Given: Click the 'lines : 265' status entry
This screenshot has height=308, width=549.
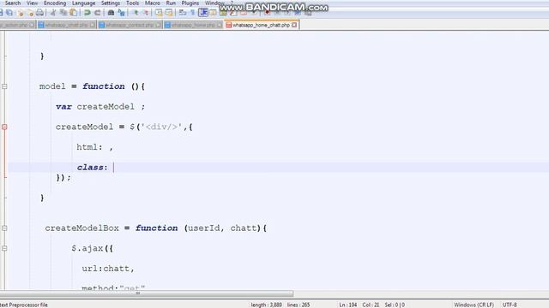Looking at the screenshot, I should click(299, 305).
